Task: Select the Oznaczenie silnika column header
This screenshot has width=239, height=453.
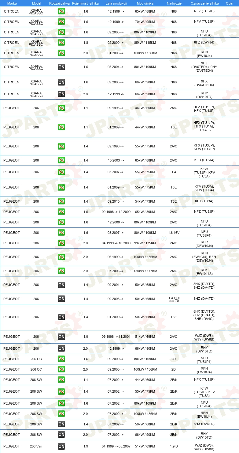Action: tap(205, 3)
